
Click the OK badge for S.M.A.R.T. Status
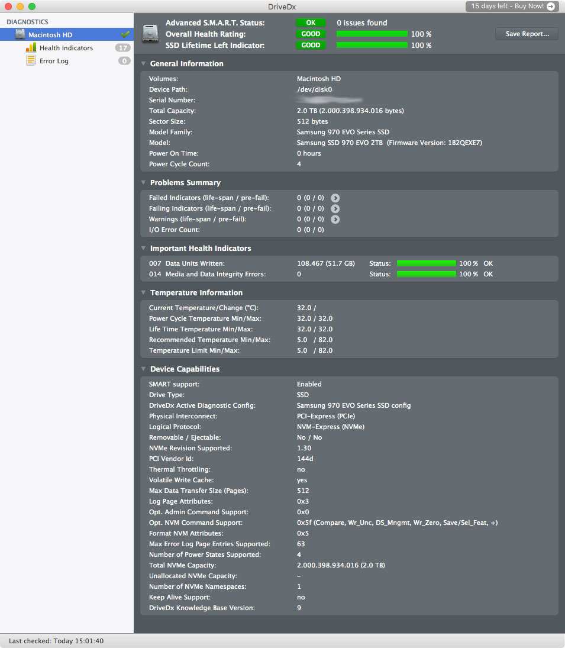pyautogui.click(x=311, y=22)
